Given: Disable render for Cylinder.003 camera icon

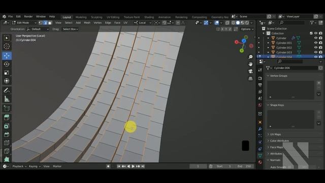Looking at the screenshot, I should pos(320,52).
